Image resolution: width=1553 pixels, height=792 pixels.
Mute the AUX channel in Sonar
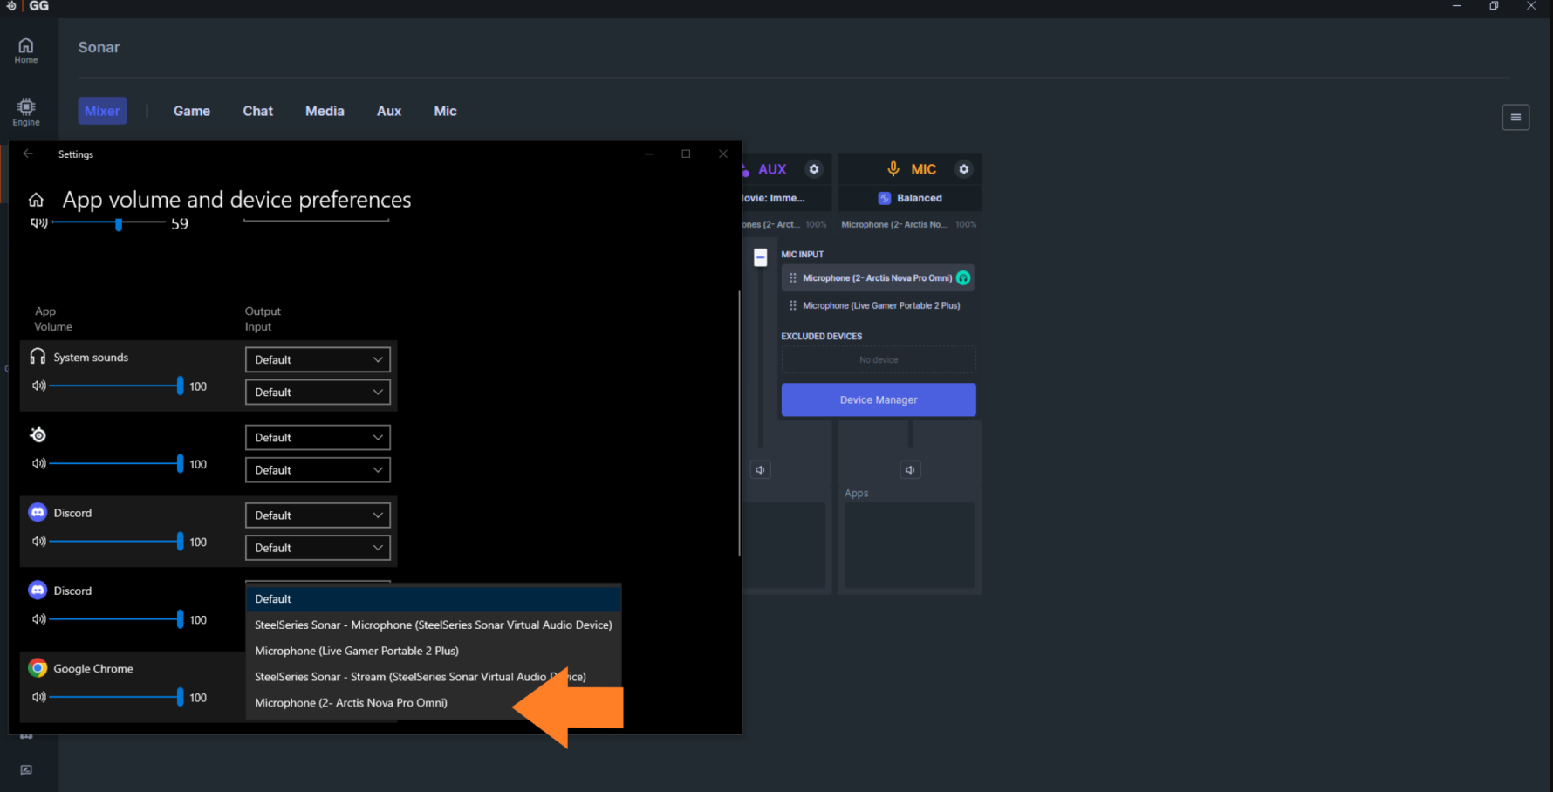click(761, 470)
